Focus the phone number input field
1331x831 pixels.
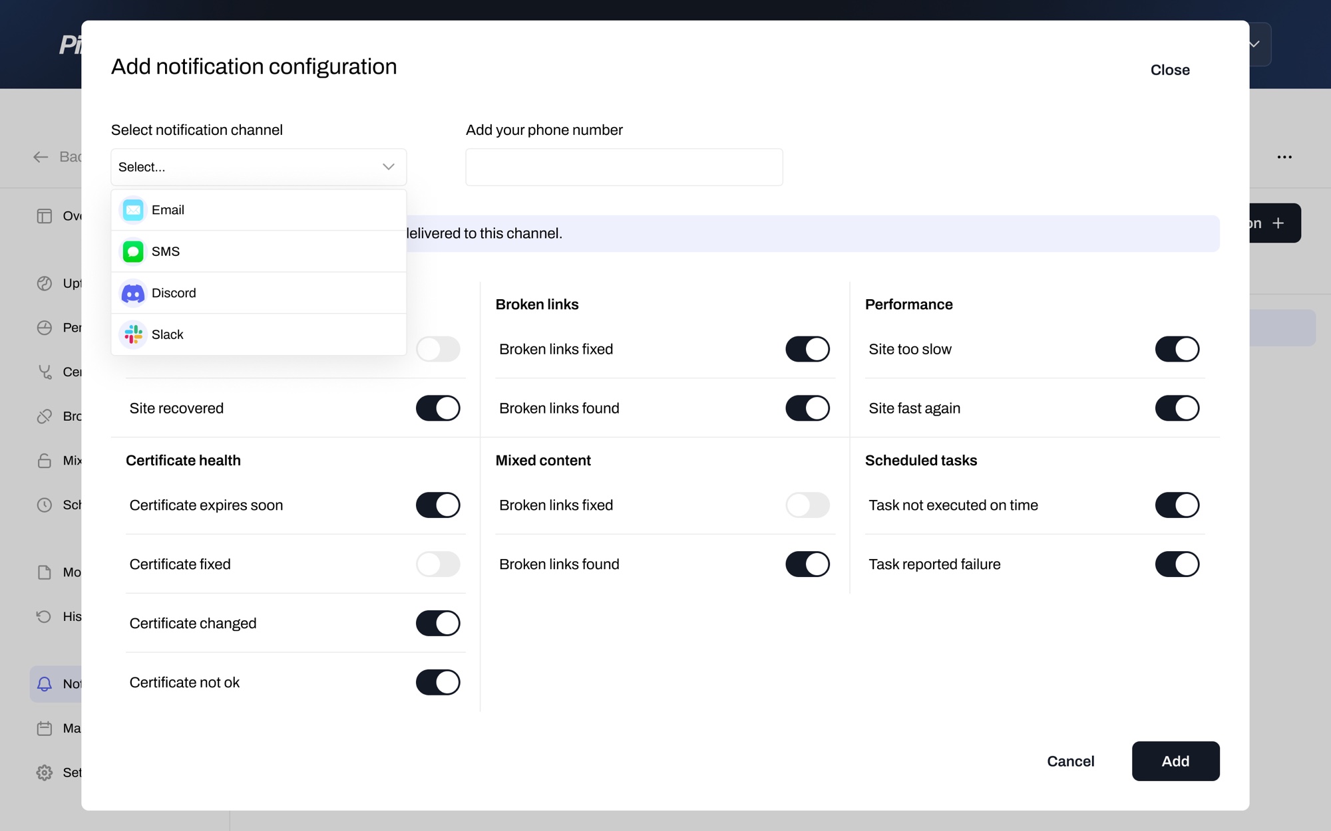624,167
